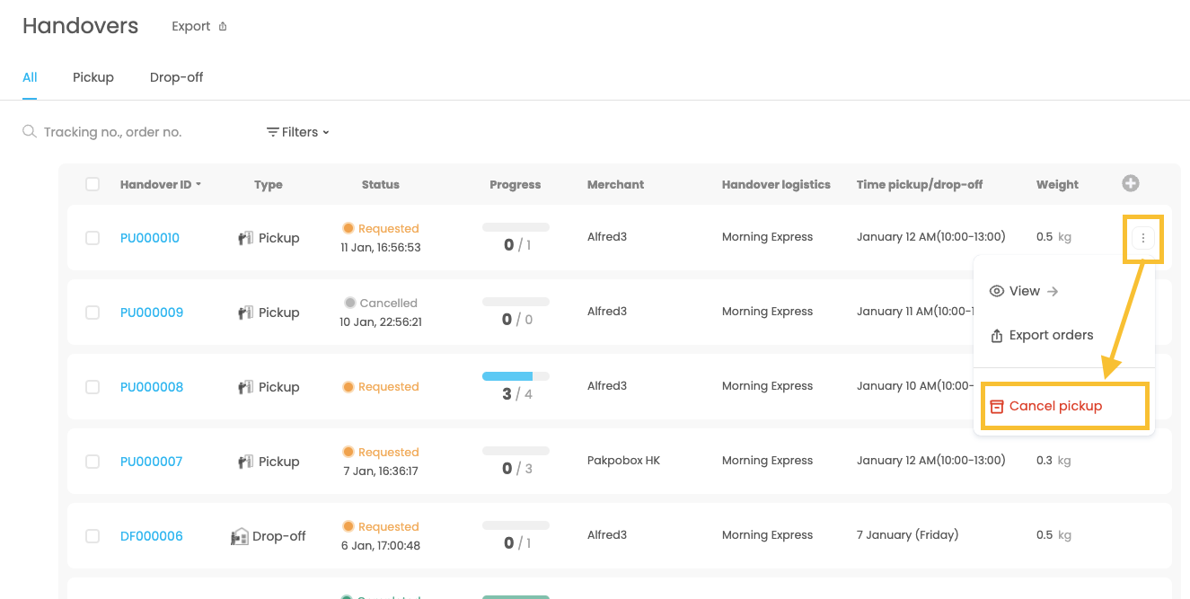This screenshot has height=599, width=1190.
Task: Select the checkbox for PU000007 row
Action: (93, 462)
